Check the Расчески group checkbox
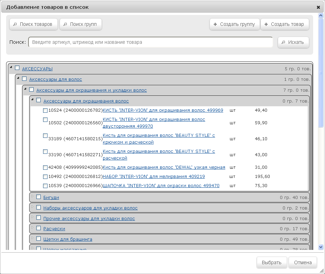This screenshot has width=325, height=274. coord(38,228)
